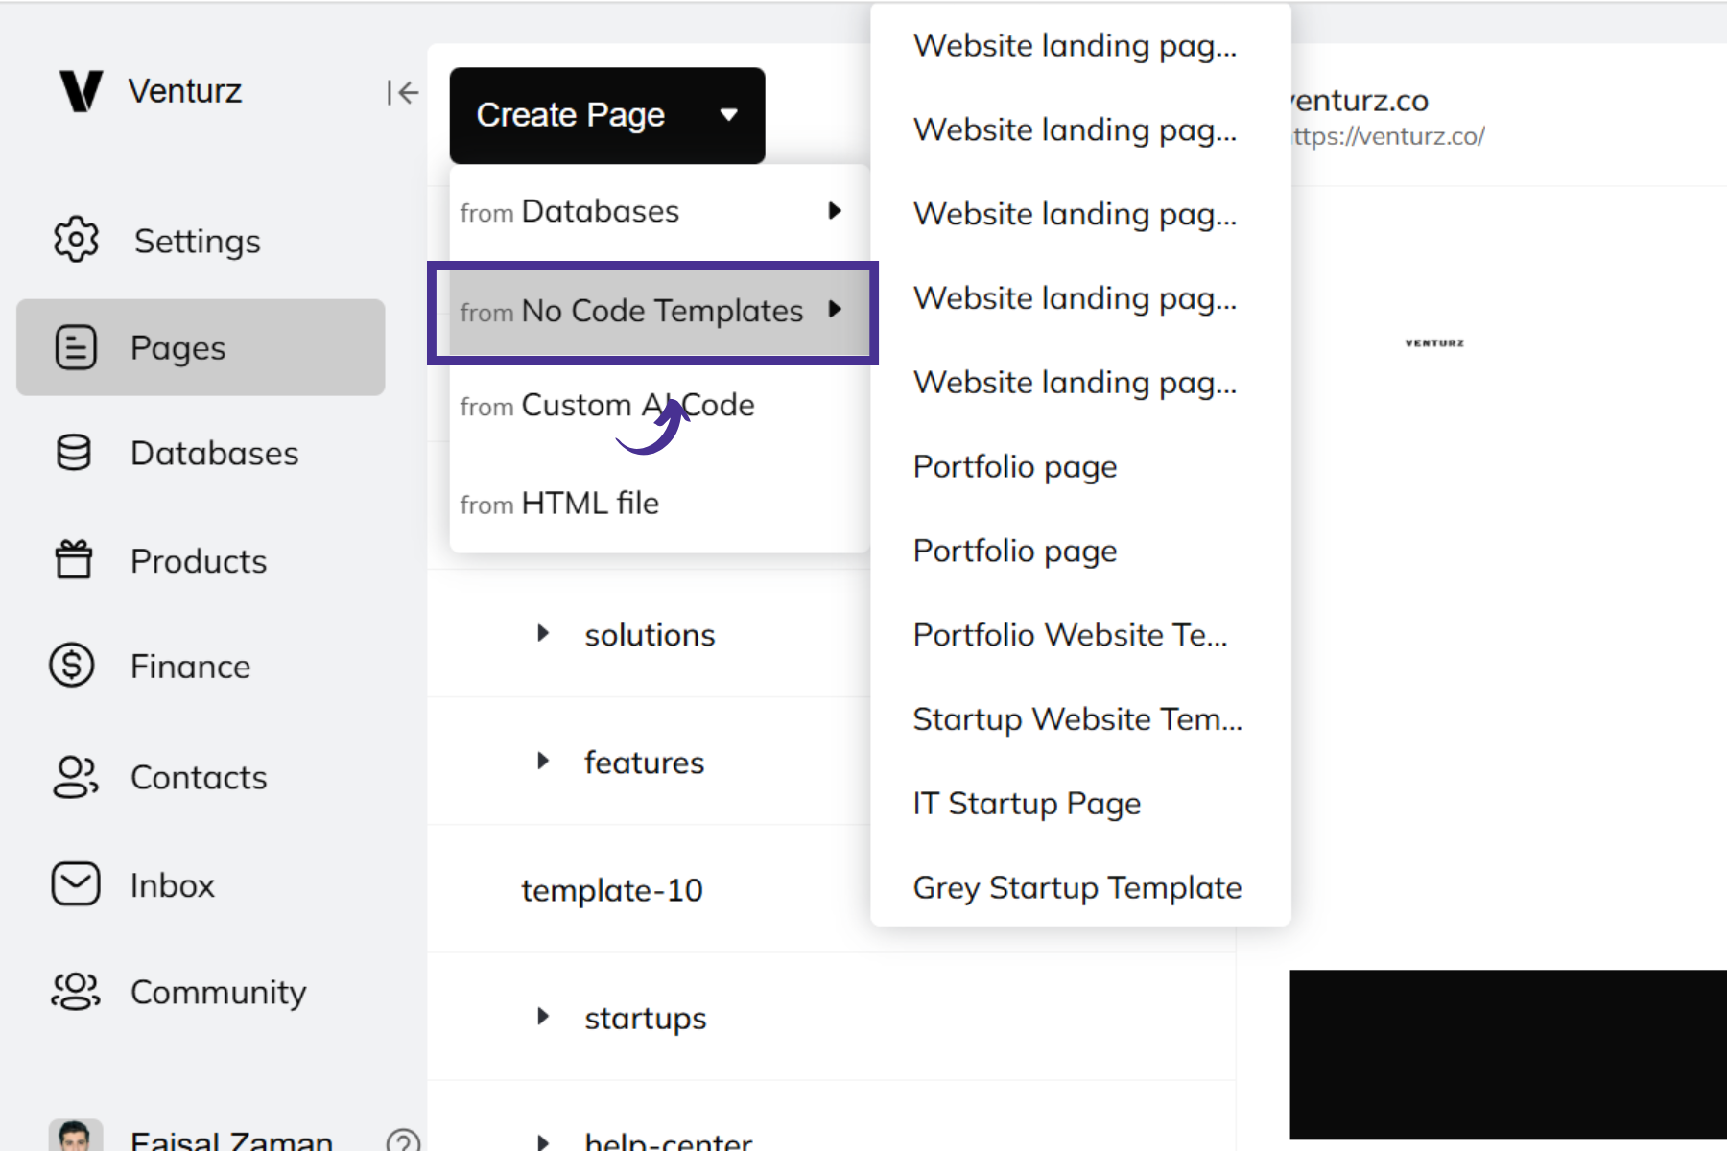The width and height of the screenshot is (1727, 1151).
Task: Expand the help-center page folder
Action: coord(543,1141)
